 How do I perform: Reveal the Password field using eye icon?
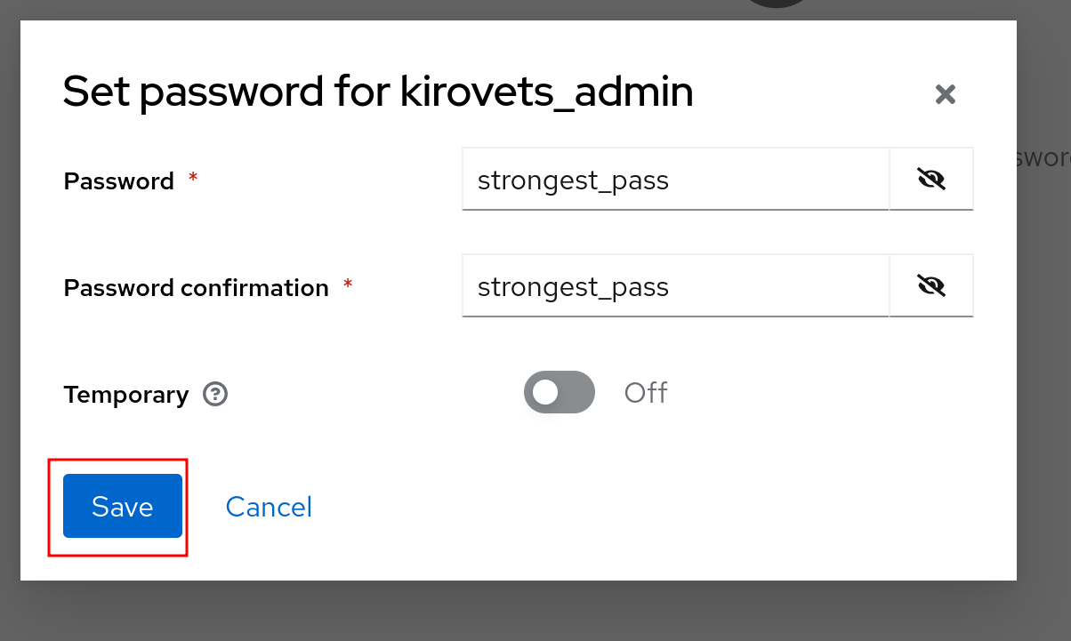[930, 180]
